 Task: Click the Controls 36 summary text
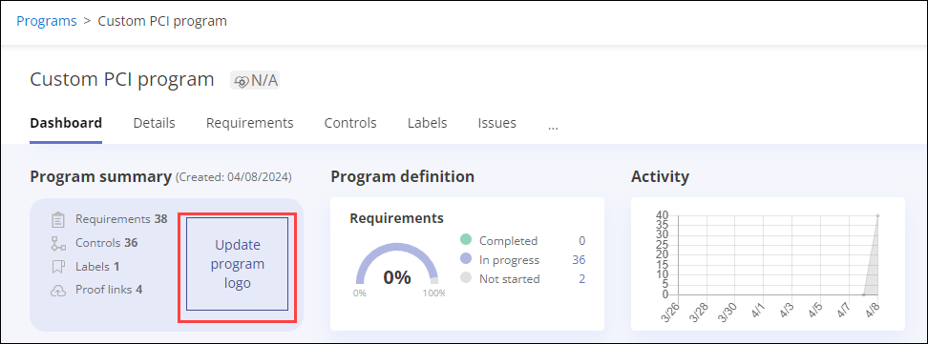(107, 243)
